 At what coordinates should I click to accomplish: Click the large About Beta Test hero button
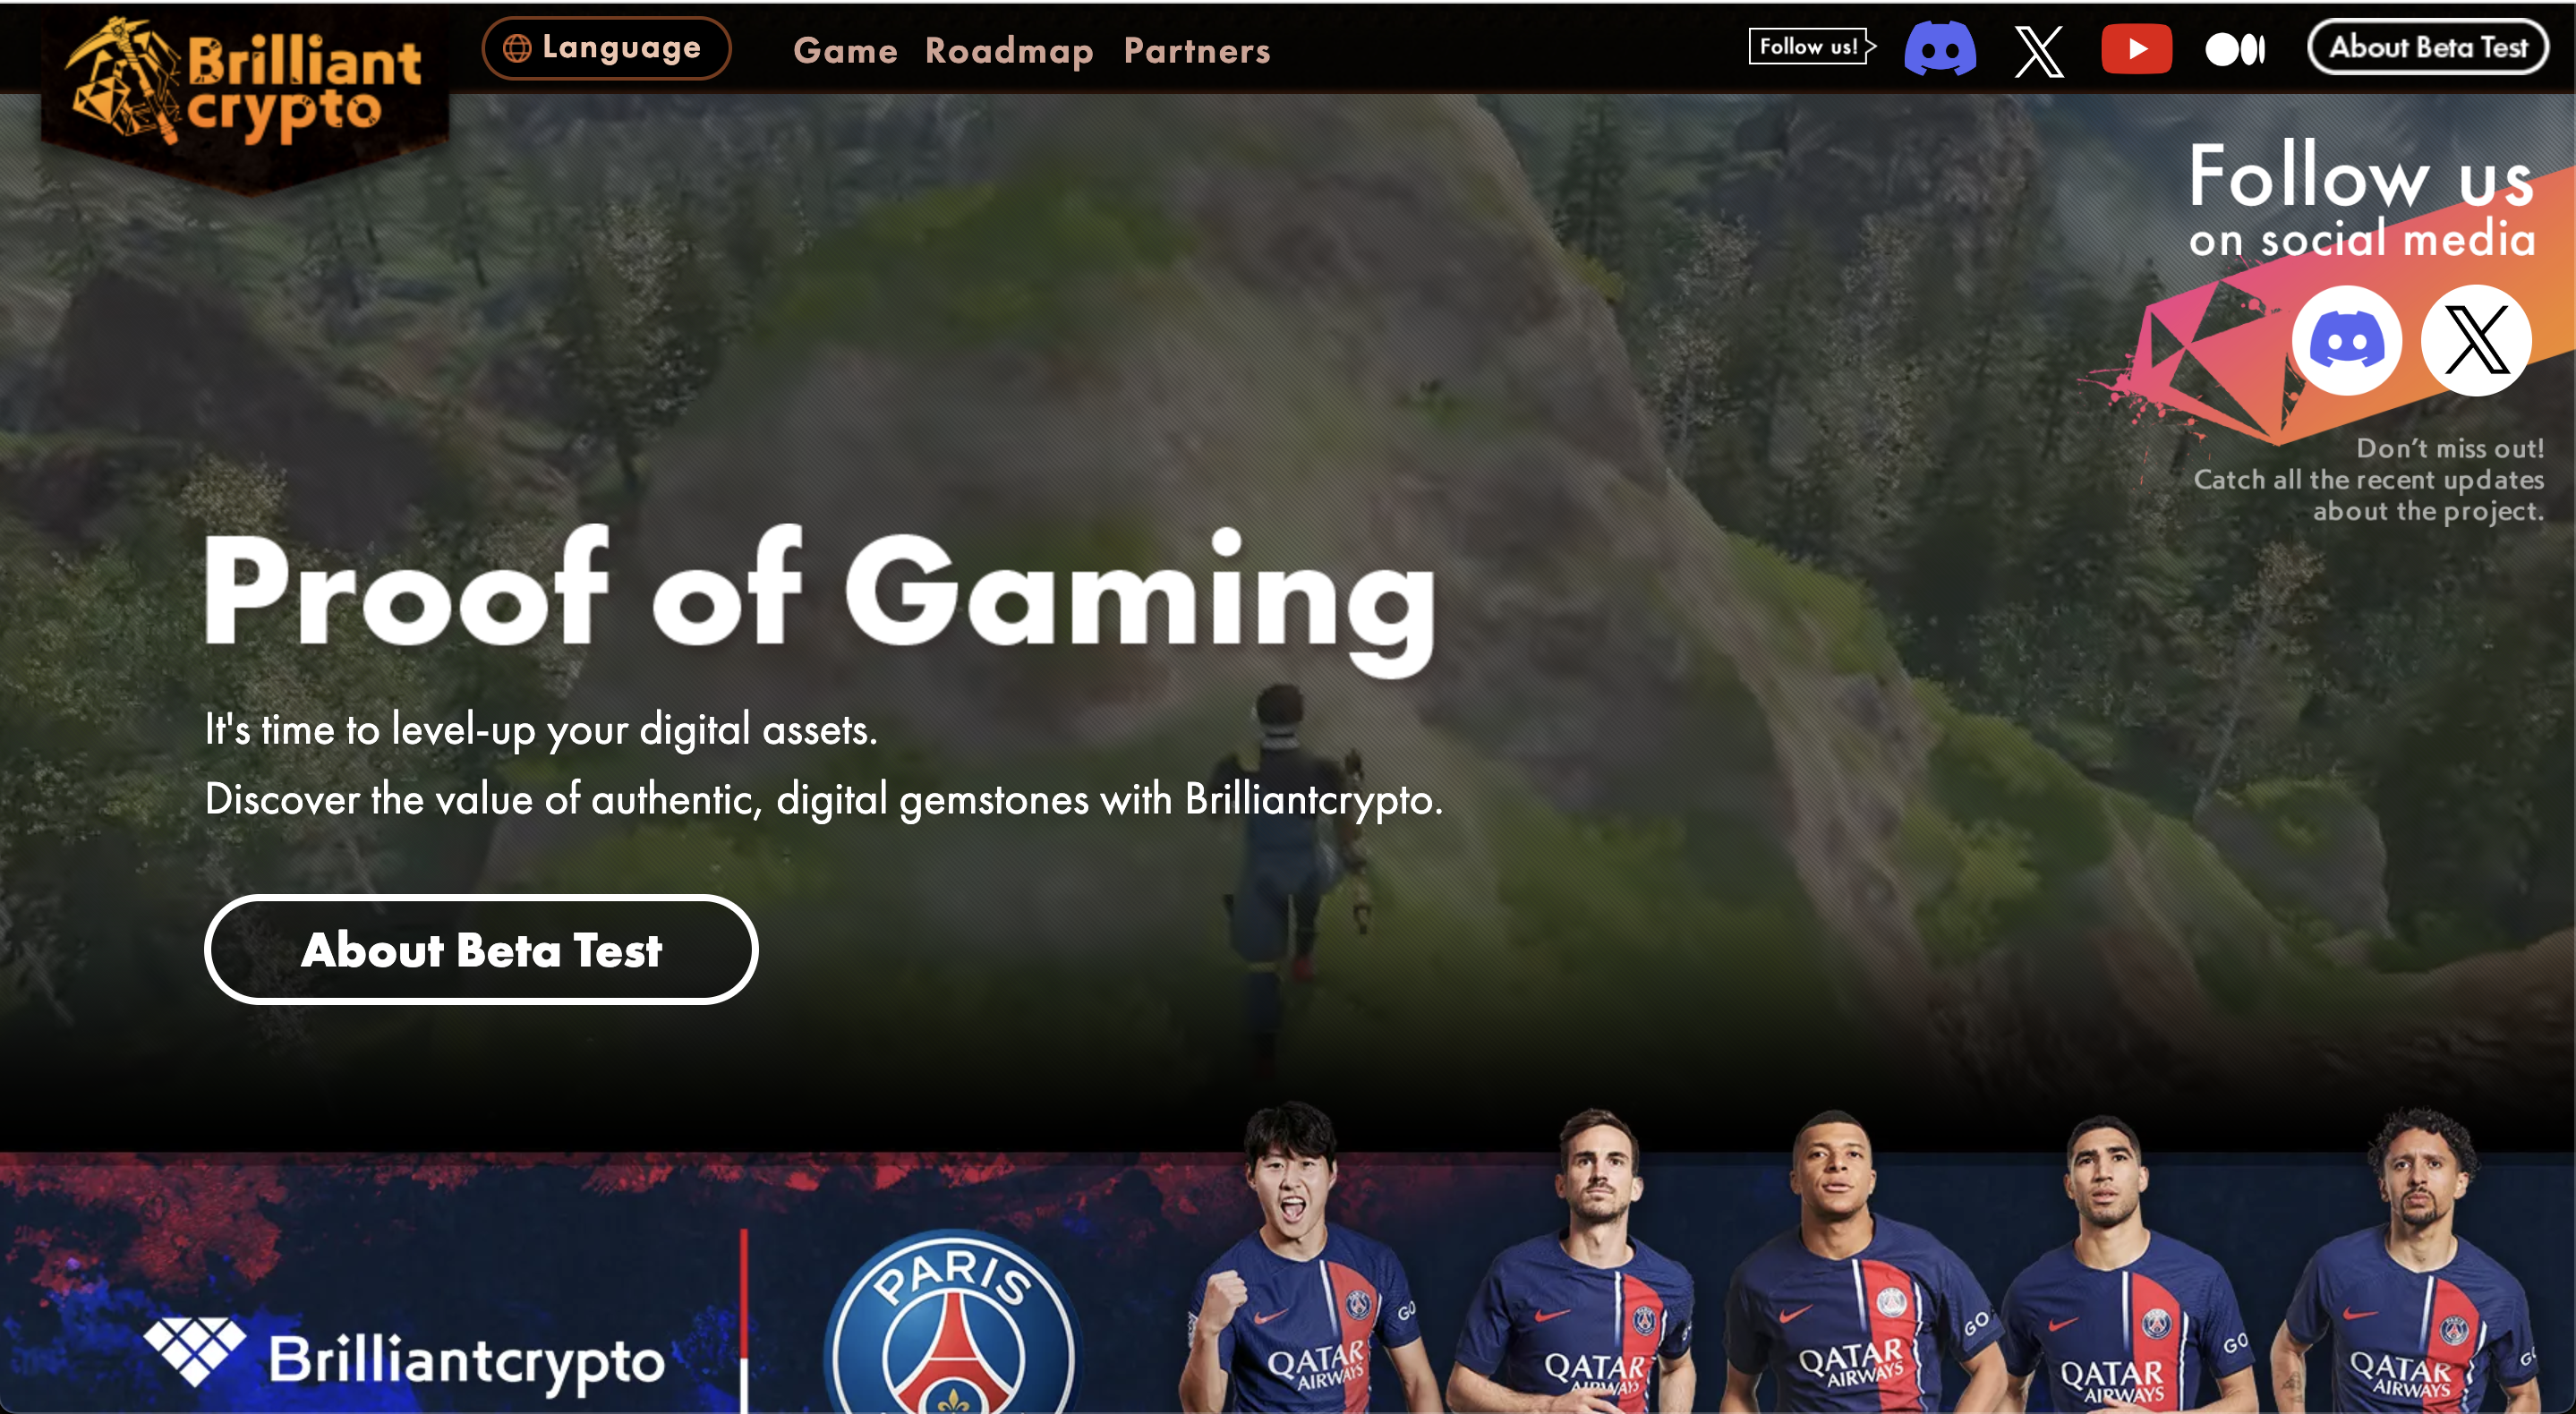(x=481, y=949)
